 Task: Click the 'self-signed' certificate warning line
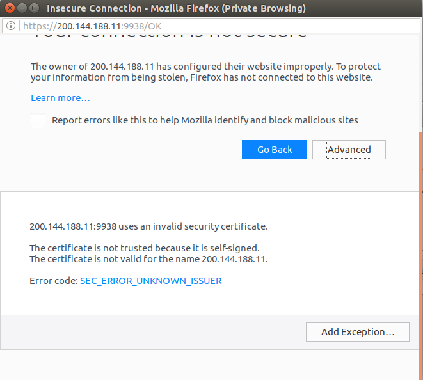144,248
